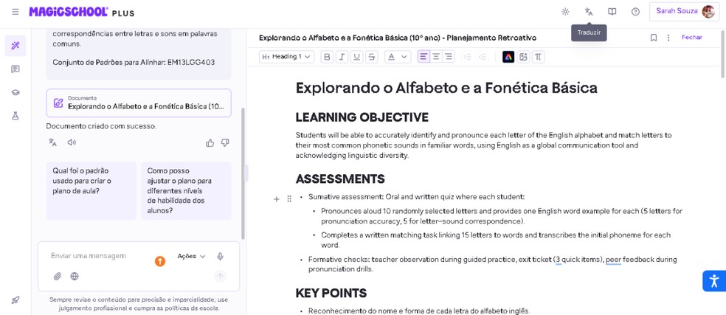Align text center
The height and width of the screenshot is (315, 726).
click(436, 57)
